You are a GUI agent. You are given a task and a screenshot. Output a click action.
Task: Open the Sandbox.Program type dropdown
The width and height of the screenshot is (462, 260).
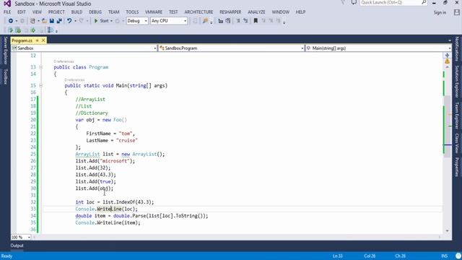231,48
